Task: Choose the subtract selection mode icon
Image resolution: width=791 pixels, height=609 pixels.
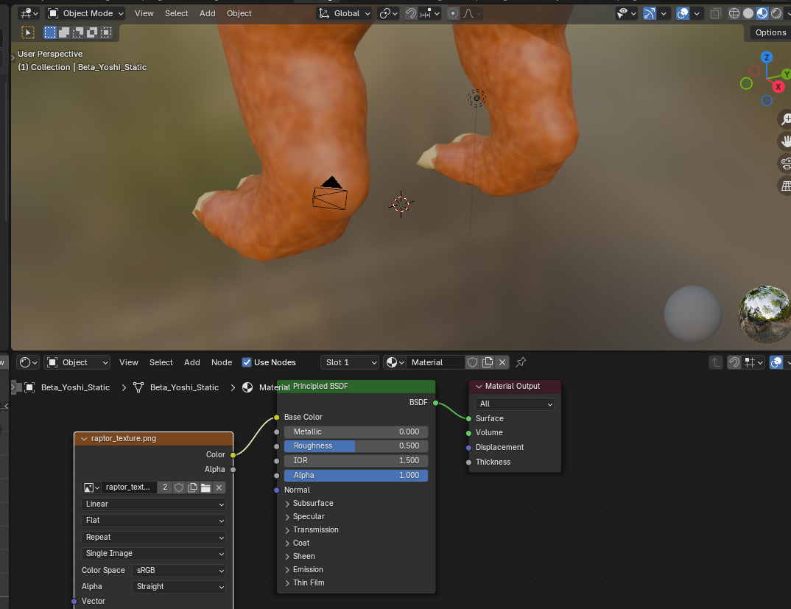Action: pyautogui.click(x=78, y=33)
